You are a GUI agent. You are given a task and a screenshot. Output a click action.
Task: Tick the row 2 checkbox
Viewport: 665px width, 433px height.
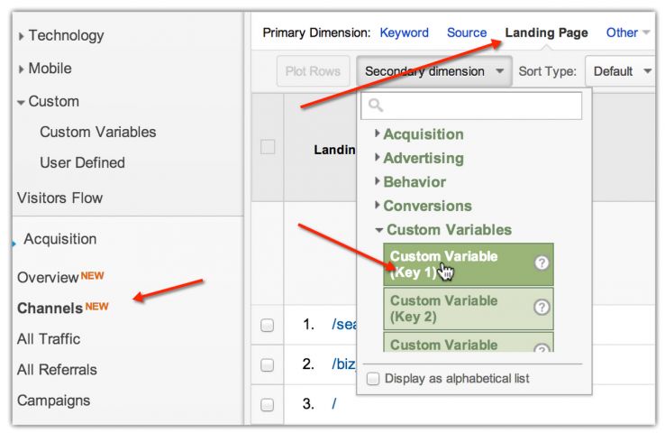pyautogui.click(x=267, y=365)
